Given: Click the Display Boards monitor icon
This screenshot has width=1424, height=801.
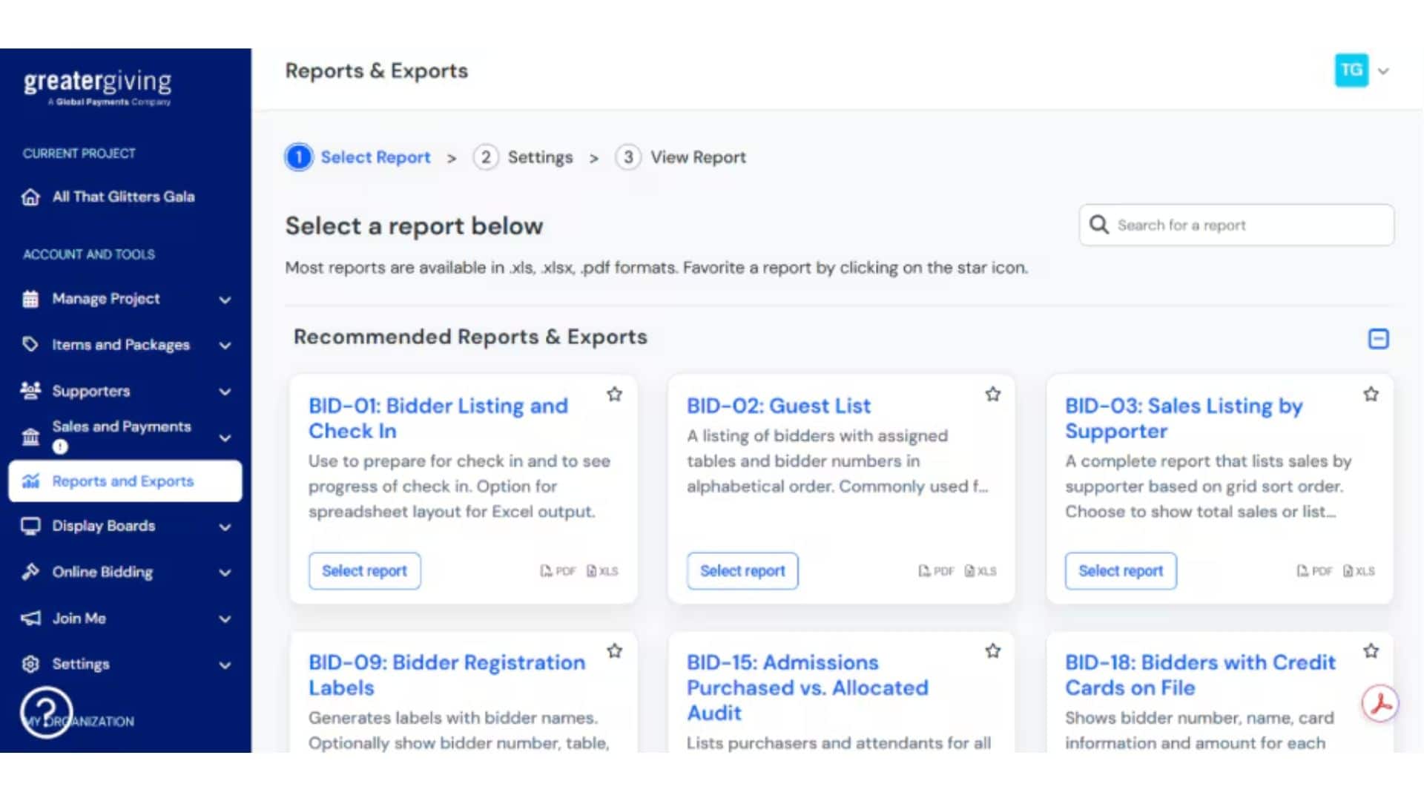Looking at the screenshot, I should coord(30,527).
